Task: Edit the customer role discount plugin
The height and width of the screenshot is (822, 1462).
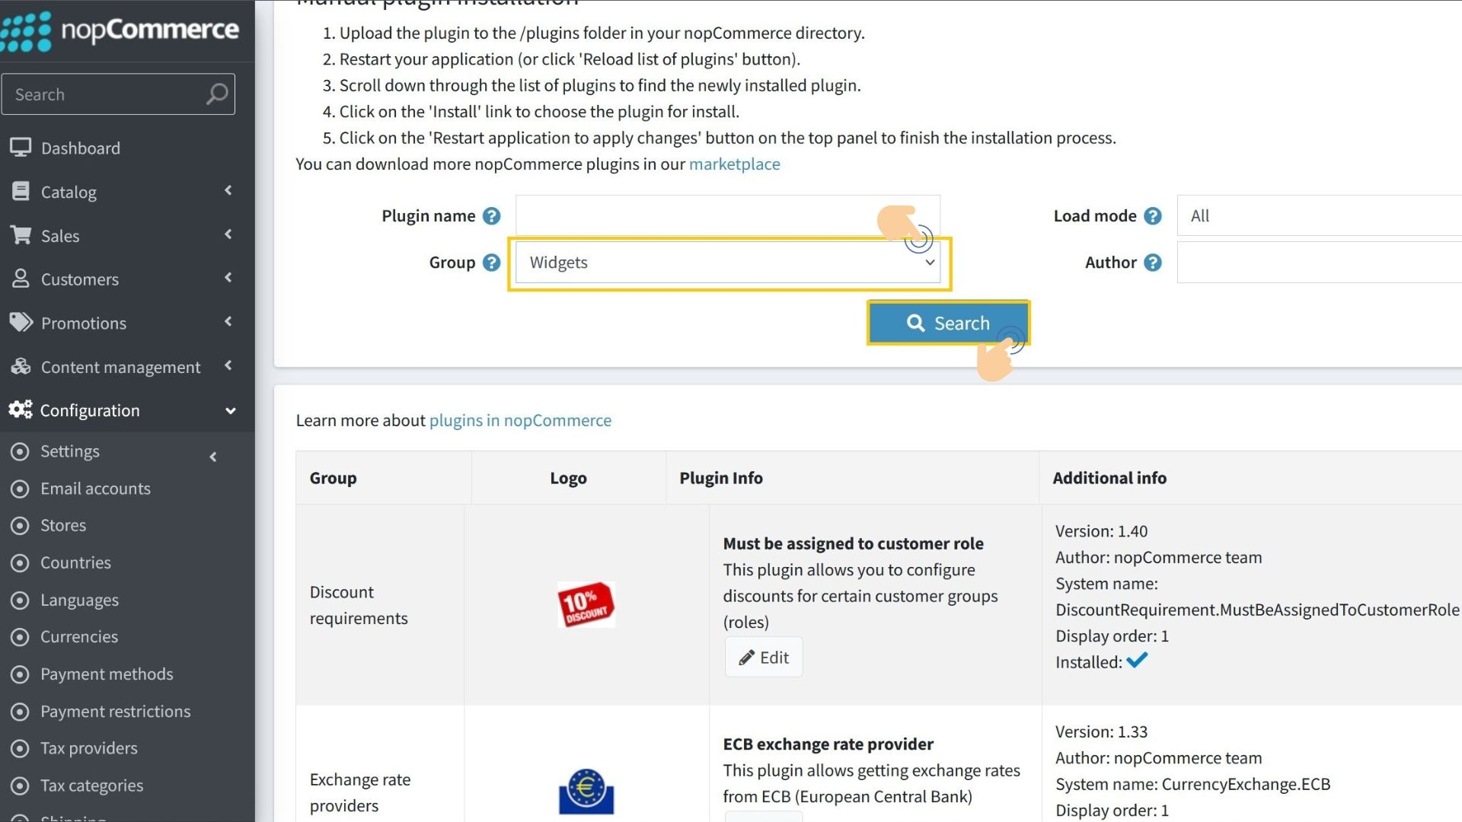Action: [x=764, y=657]
